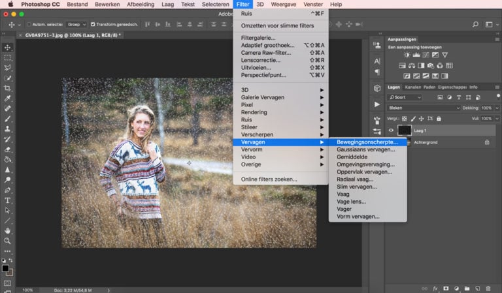Toggle filter for type layers
502x293 pixels.
tap(459, 97)
